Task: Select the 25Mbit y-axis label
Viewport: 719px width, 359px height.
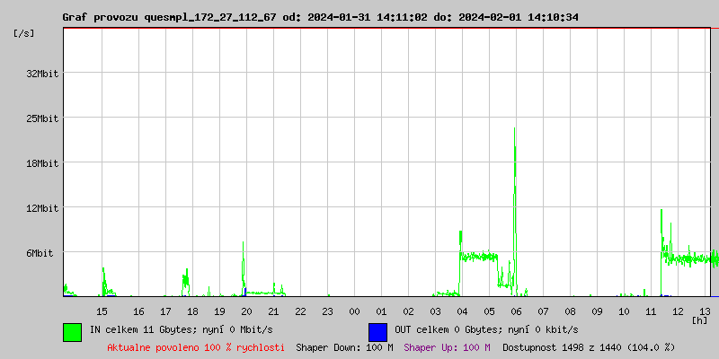Action: point(42,118)
